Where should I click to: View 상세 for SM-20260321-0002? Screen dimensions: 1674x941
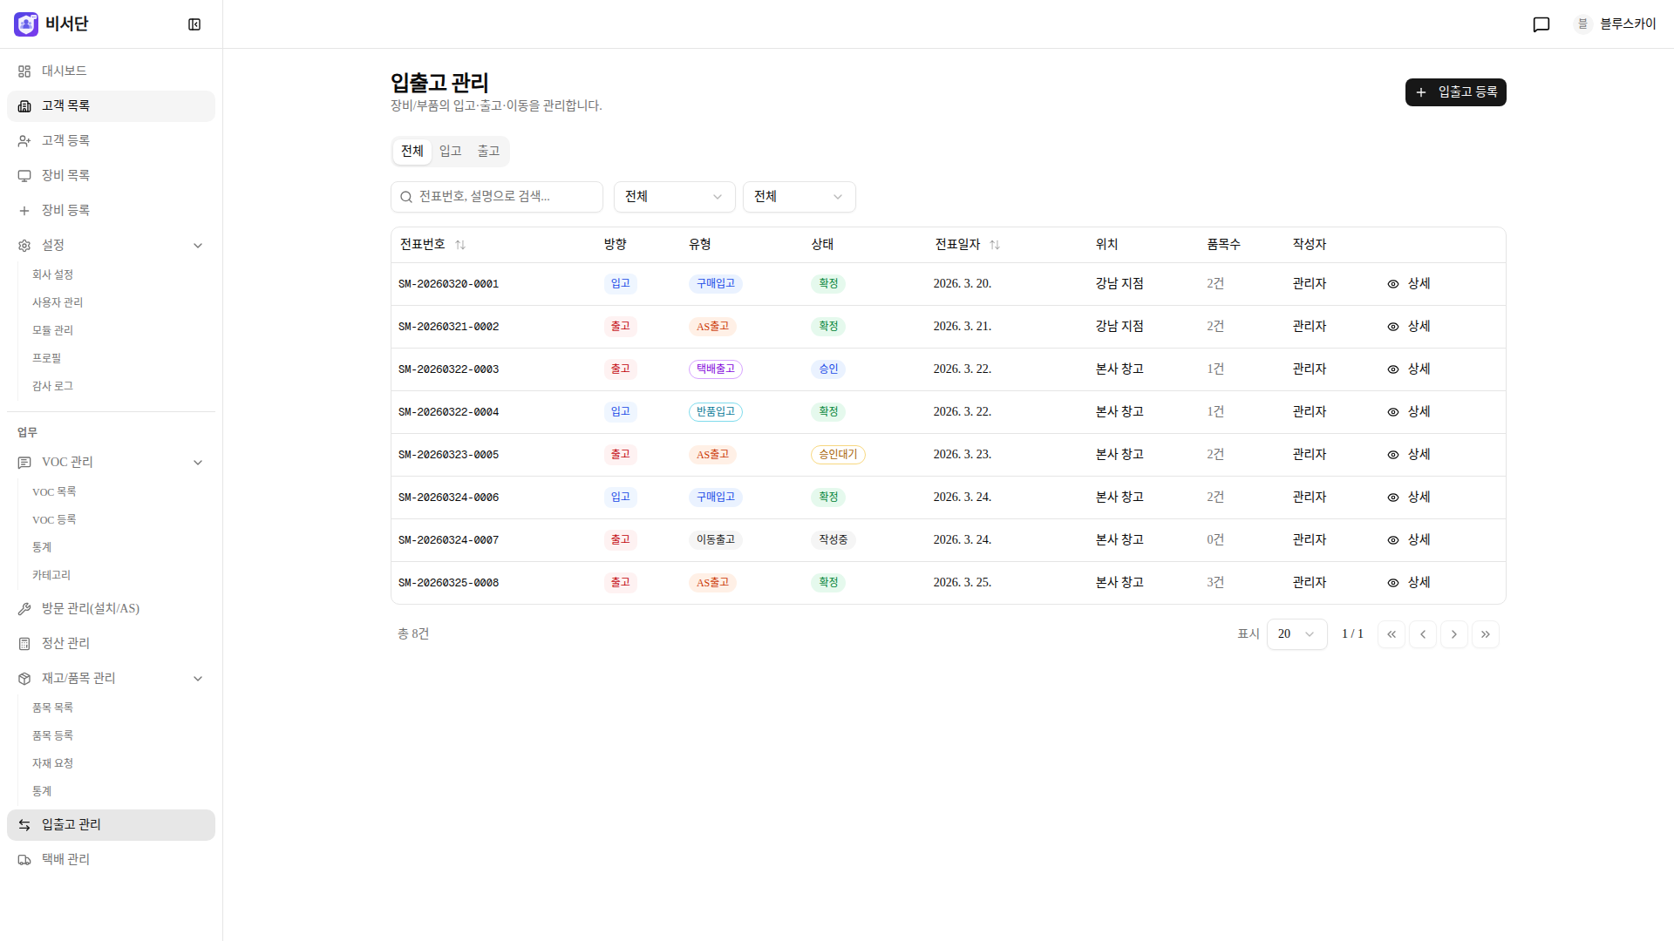click(x=1409, y=327)
